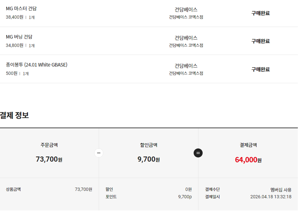
Task: Click the 9,700원 discount amount
Action: coord(148,159)
